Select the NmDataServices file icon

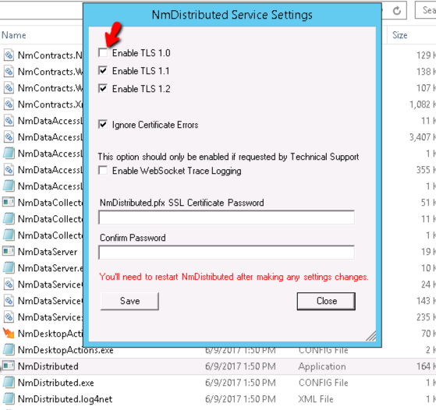(x=9, y=317)
